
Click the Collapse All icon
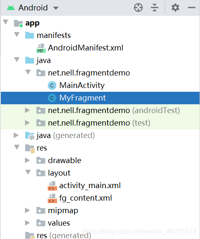click(x=155, y=8)
